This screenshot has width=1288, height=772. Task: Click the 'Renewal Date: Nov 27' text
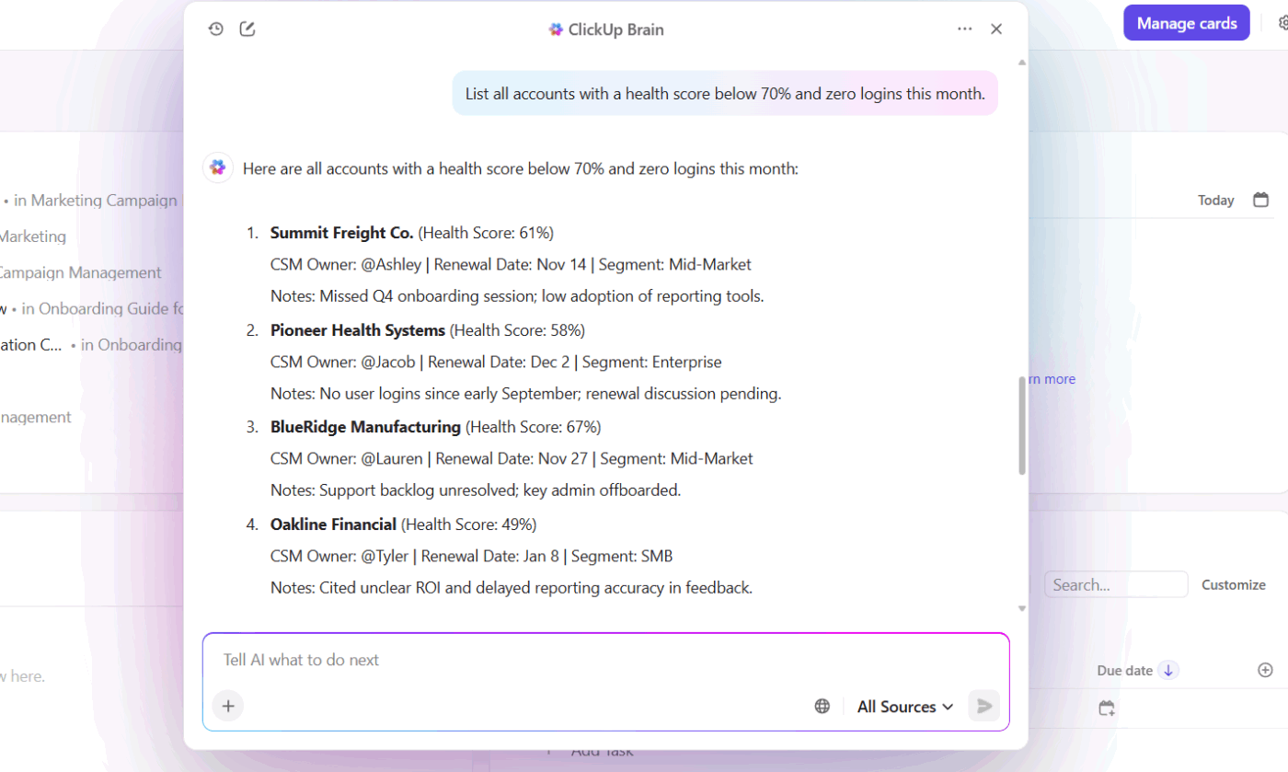pos(513,459)
